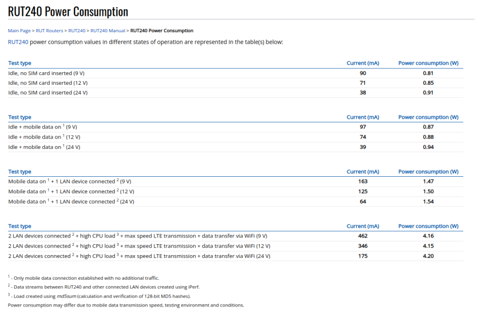
Task: Click the 2 LAN devices high CPU load (24 V) row
Action: (235, 256)
